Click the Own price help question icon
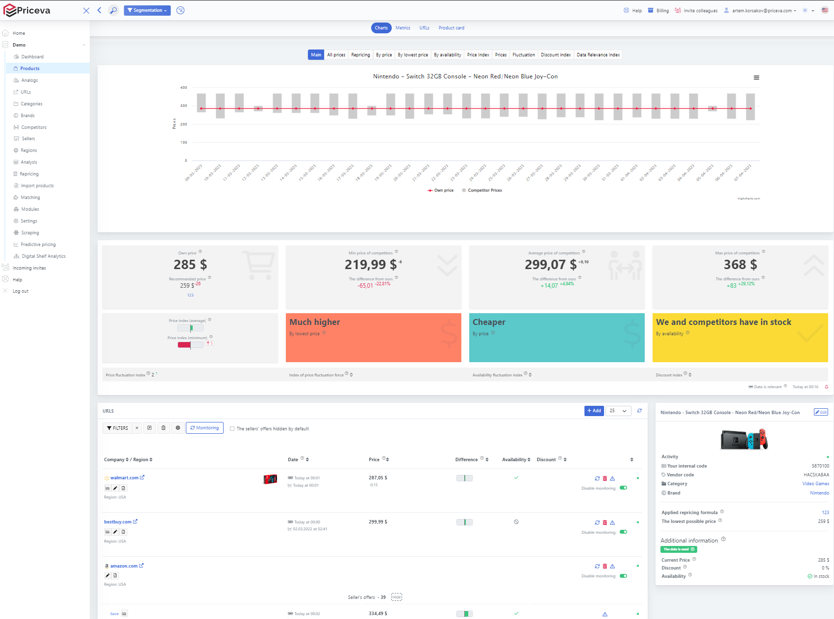This screenshot has height=619, width=834. pyautogui.click(x=200, y=252)
